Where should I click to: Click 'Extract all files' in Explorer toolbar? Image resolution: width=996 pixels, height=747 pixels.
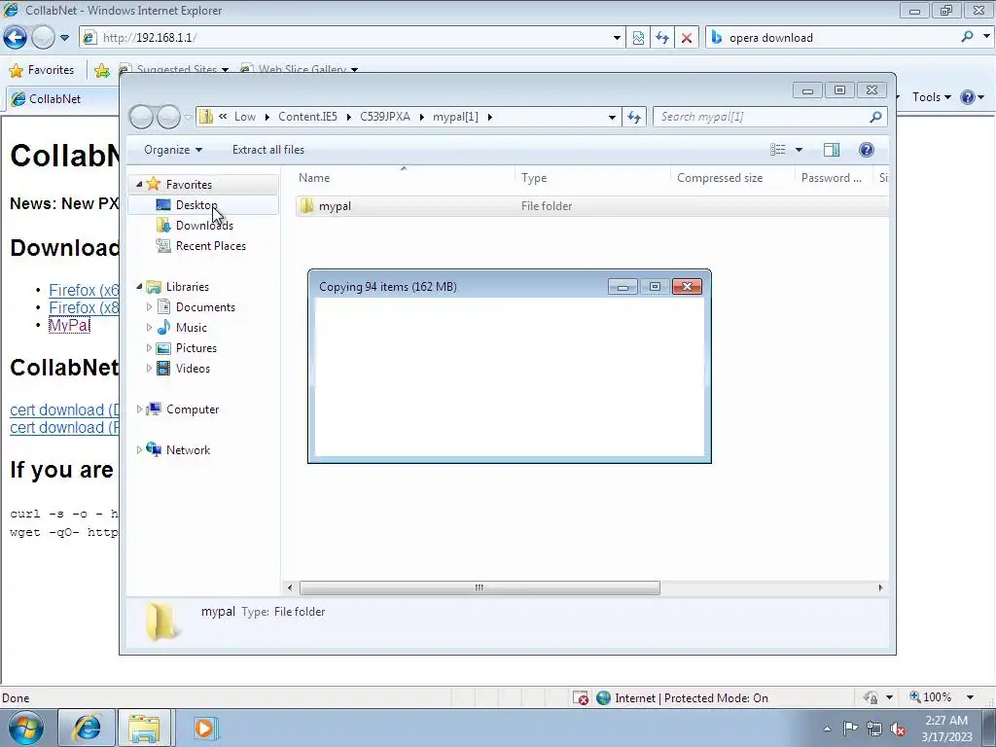(x=268, y=150)
